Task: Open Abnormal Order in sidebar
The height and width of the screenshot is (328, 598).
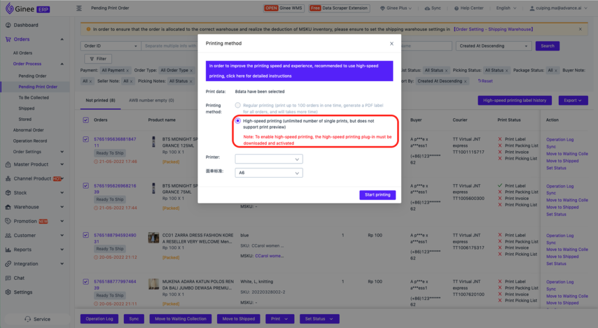Action: (x=28, y=130)
